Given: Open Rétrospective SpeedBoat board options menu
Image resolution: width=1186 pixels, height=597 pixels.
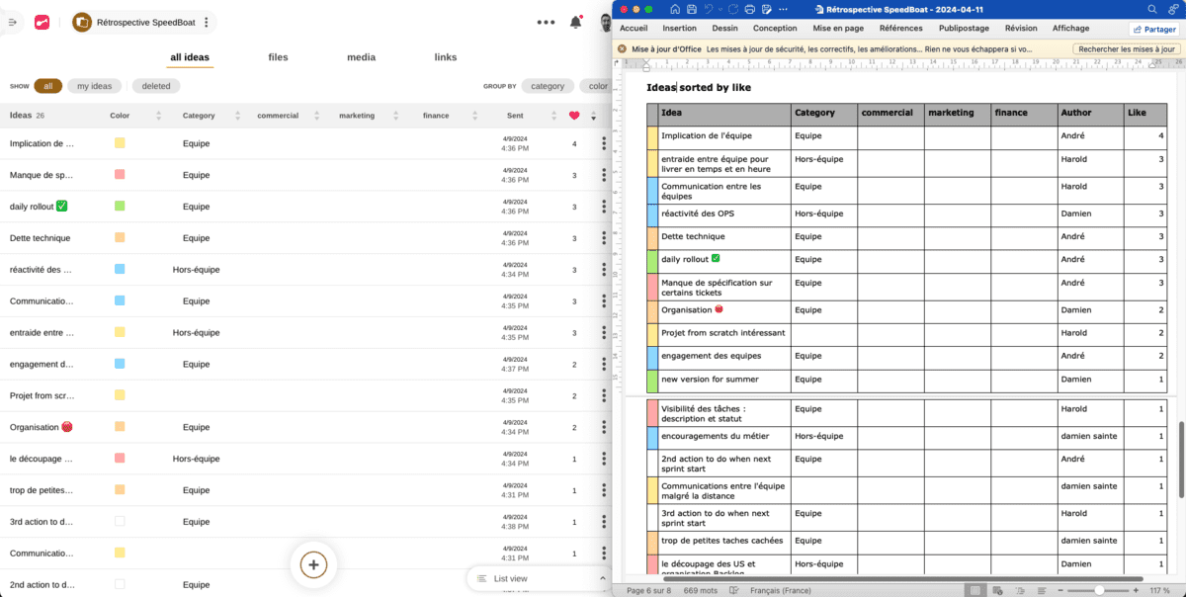Looking at the screenshot, I should tap(206, 22).
